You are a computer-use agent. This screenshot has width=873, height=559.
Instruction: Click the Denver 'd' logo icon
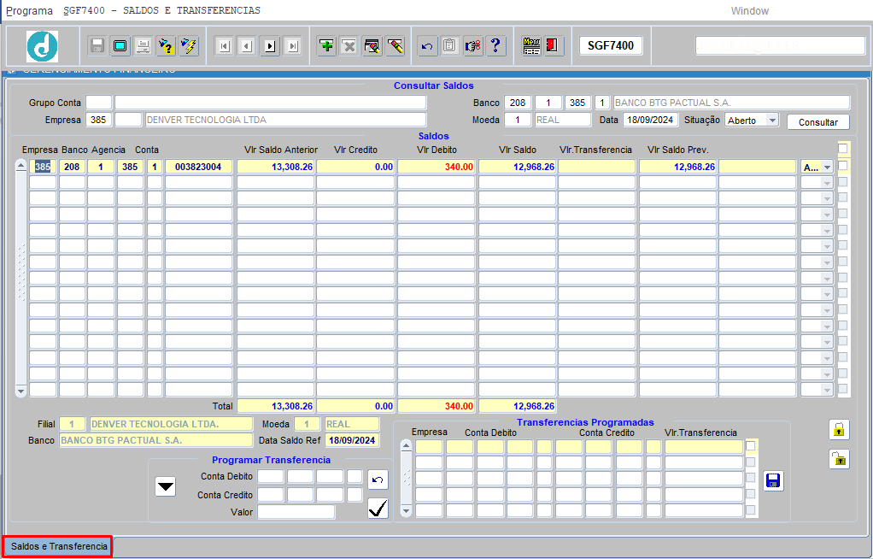pos(43,45)
